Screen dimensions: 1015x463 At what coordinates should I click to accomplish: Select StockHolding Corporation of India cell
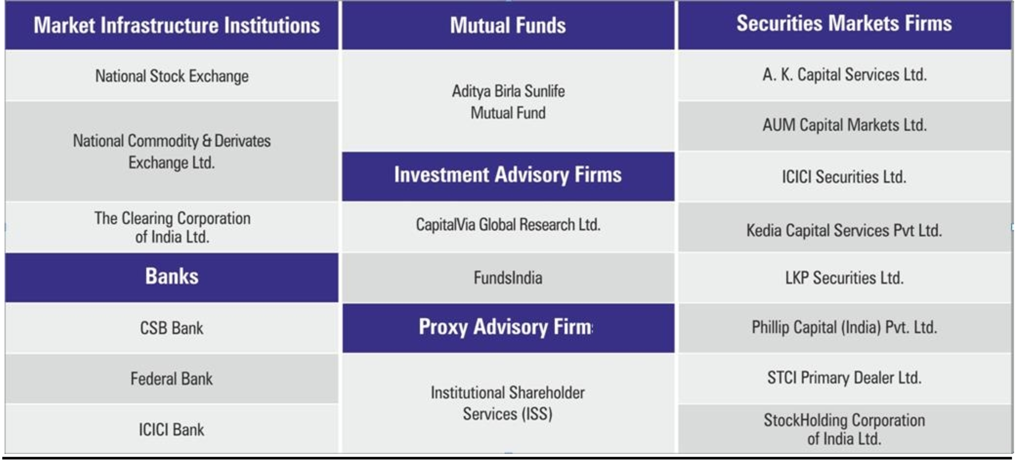(x=844, y=429)
